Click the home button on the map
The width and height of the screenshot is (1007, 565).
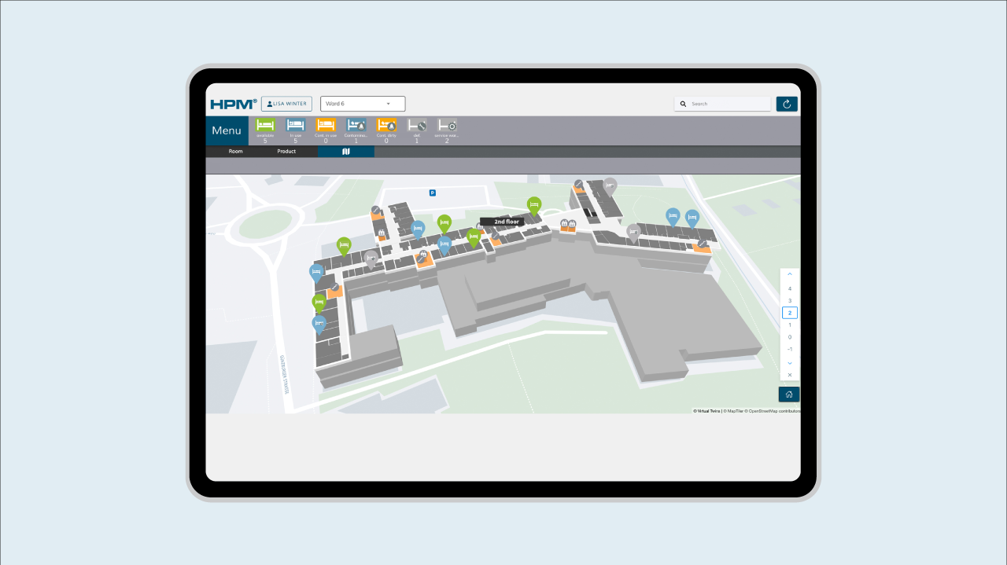click(x=788, y=394)
